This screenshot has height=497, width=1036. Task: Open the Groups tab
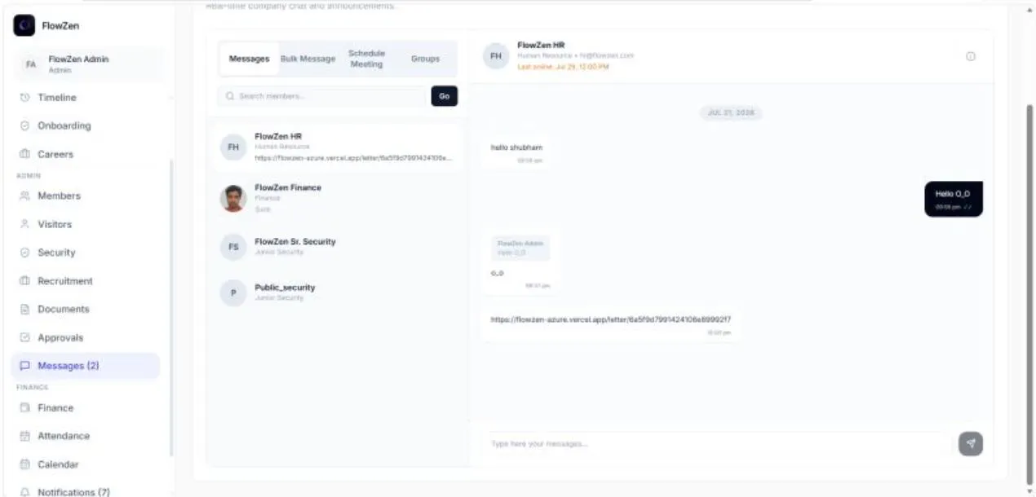(425, 59)
